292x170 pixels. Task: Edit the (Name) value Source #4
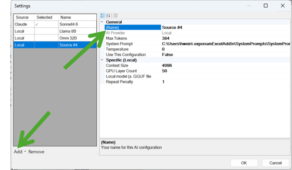point(225,27)
